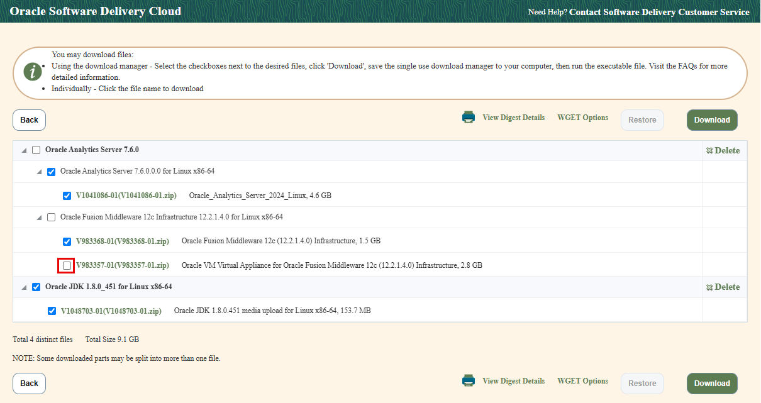The image size is (761, 403).
Task: Uncheck the V1048703-01 file checkbox
Action: coord(52,311)
